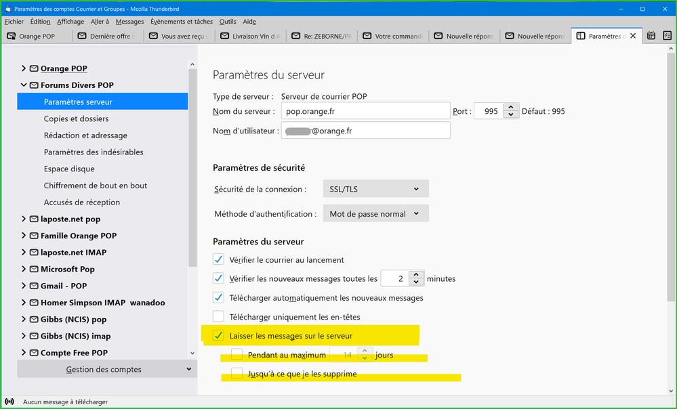Click the Thunderbird icon in the title bar
677x409 pixels.
(x=7, y=9)
